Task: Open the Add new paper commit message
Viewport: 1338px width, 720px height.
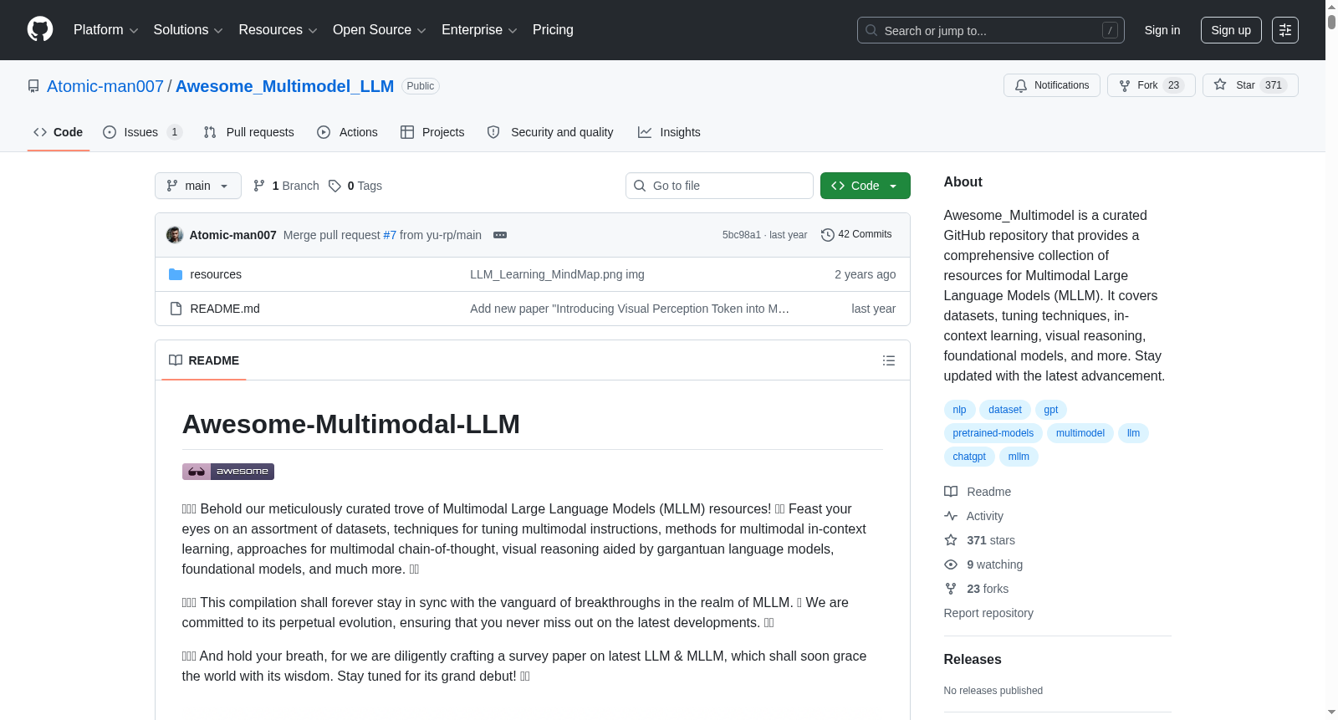Action: [630, 309]
